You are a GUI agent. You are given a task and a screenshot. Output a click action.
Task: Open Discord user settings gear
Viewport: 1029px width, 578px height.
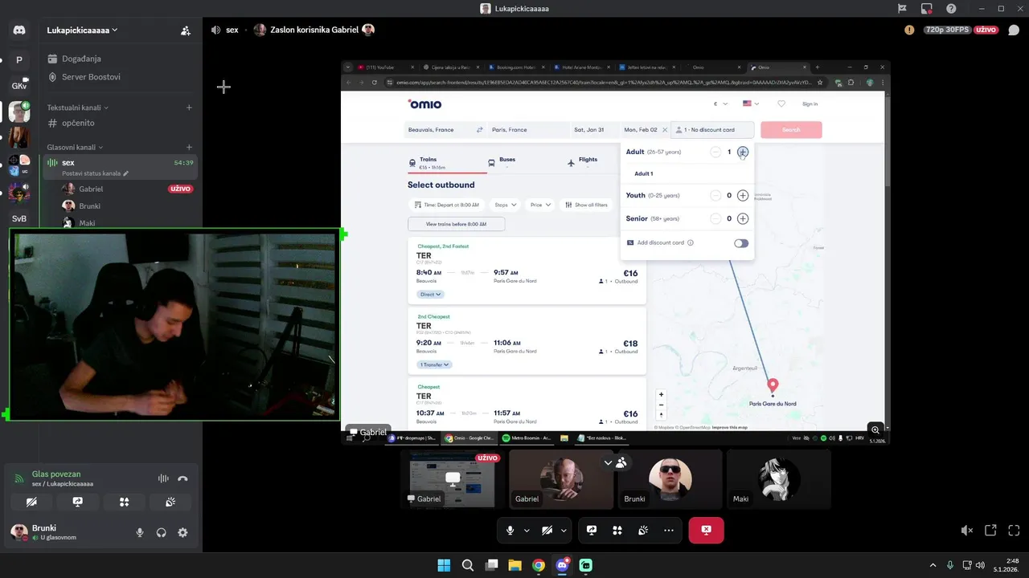pyautogui.click(x=182, y=532)
